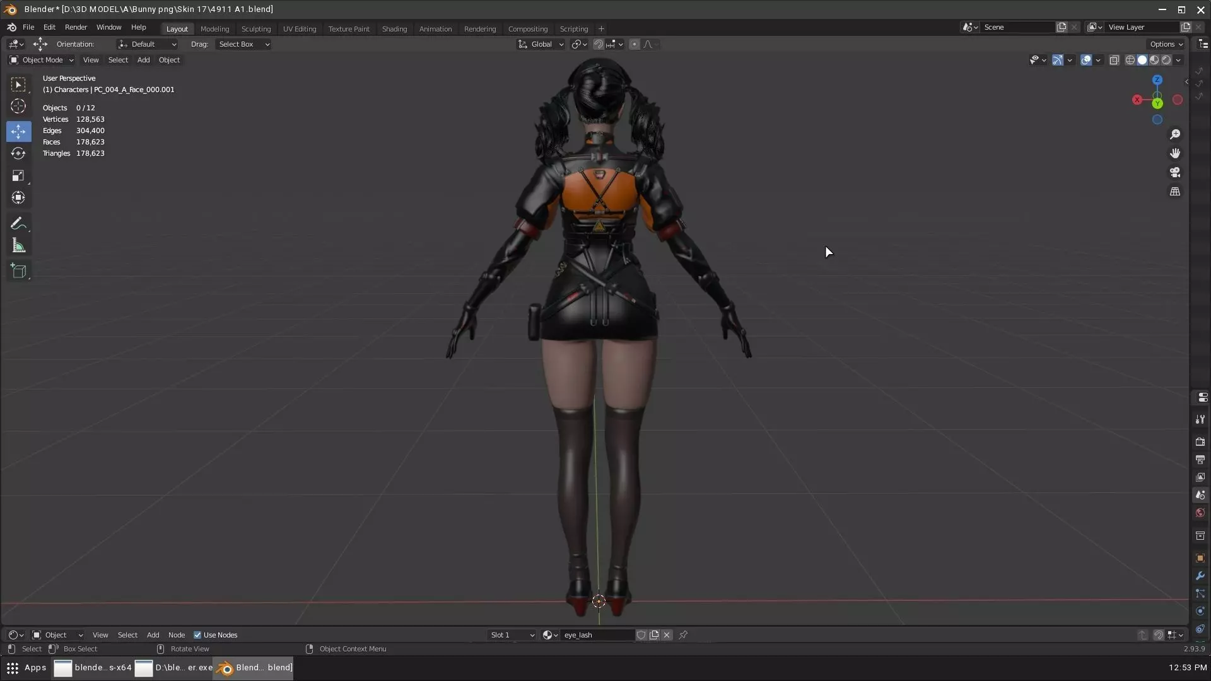This screenshot has height=681, width=1211.
Task: Open the Output properties tab
Action: tap(1200, 459)
